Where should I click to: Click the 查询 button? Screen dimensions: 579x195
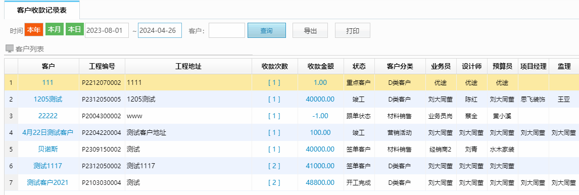tap(267, 30)
